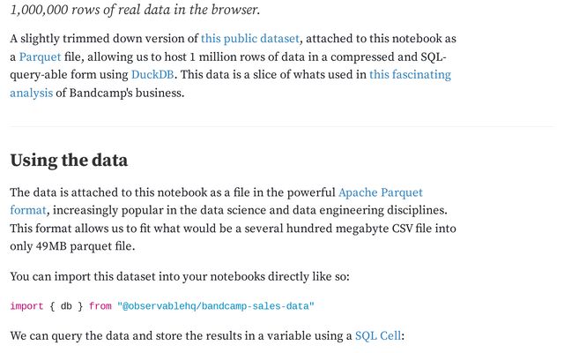Click the horizontal divider above "Using the data"
The image size is (564, 353).
coord(282,126)
